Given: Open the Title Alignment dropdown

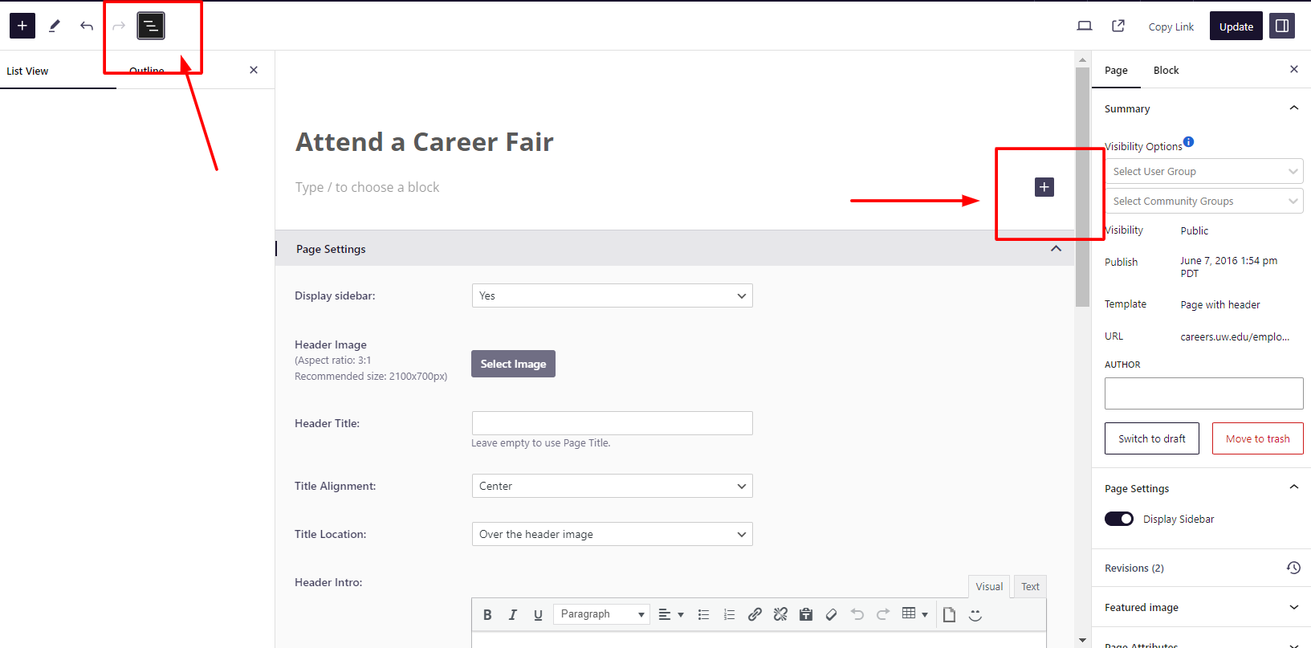Looking at the screenshot, I should point(612,486).
